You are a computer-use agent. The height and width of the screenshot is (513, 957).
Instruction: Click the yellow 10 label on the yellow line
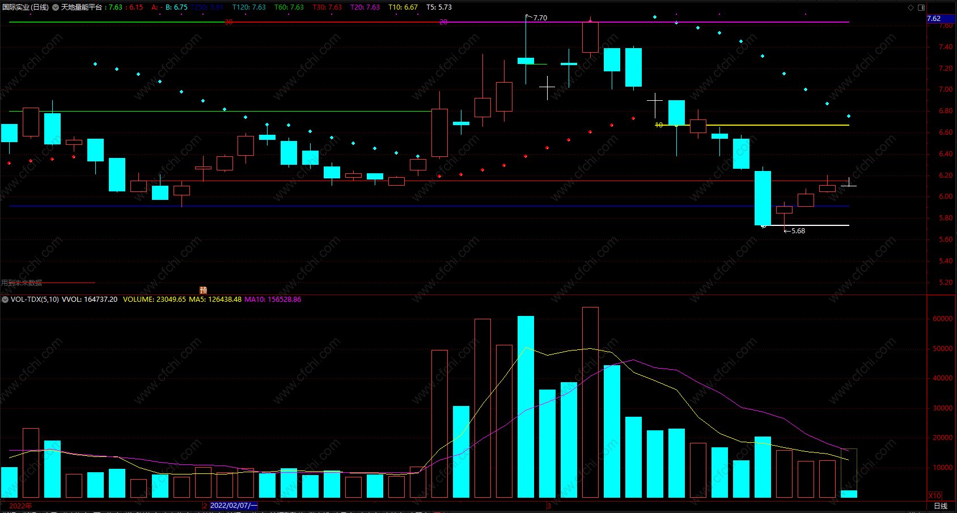659,125
